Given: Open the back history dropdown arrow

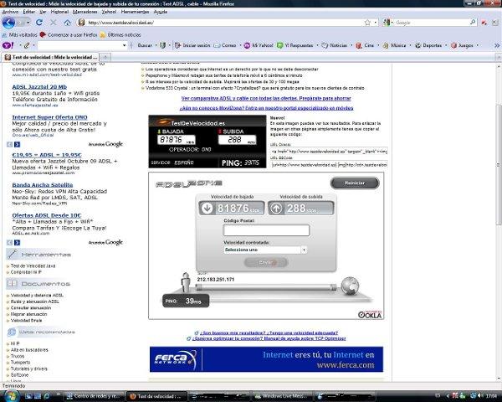Looking at the screenshot, I should point(28,23).
